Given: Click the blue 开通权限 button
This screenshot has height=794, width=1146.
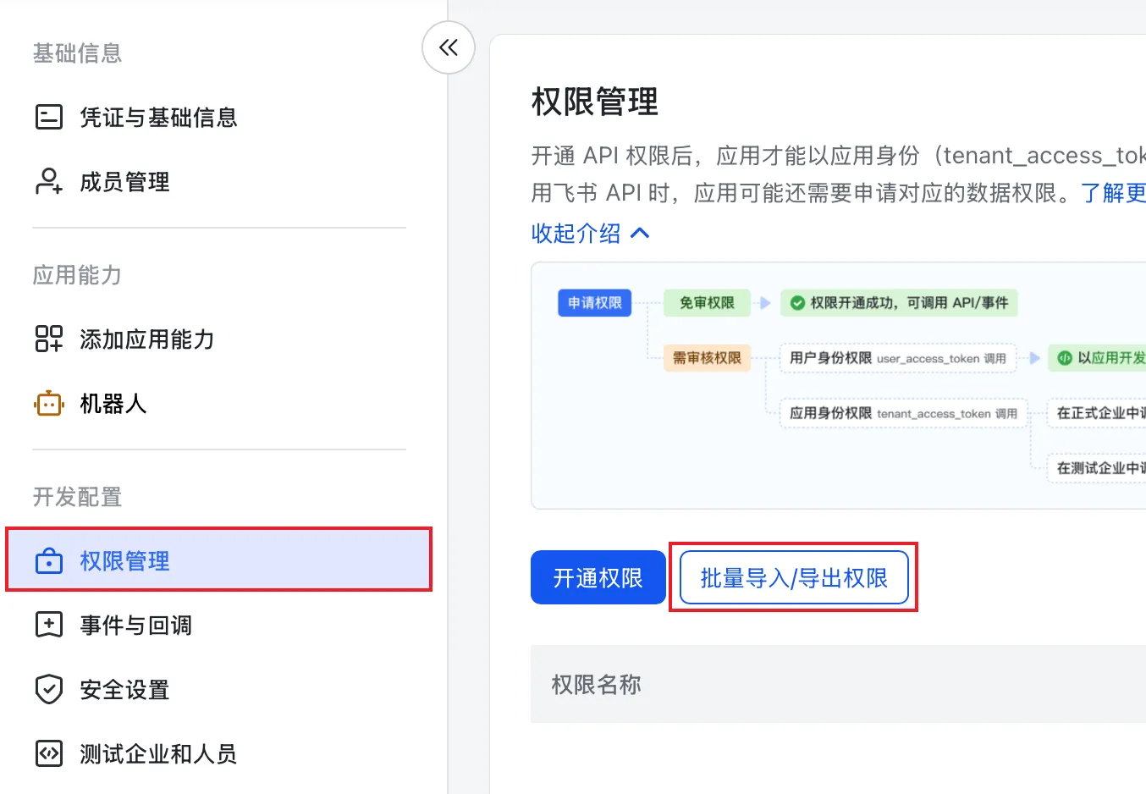Looking at the screenshot, I should click(598, 578).
